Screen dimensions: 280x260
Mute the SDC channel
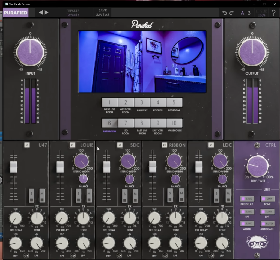pos(135,196)
